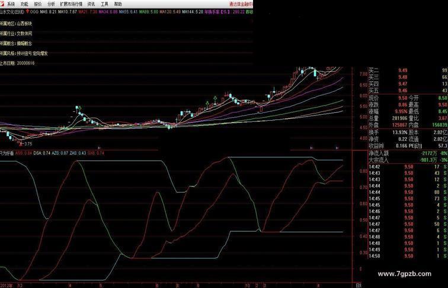The image size is (448, 288).
Task: Click the 量比 3.67 value
Action: point(443,118)
